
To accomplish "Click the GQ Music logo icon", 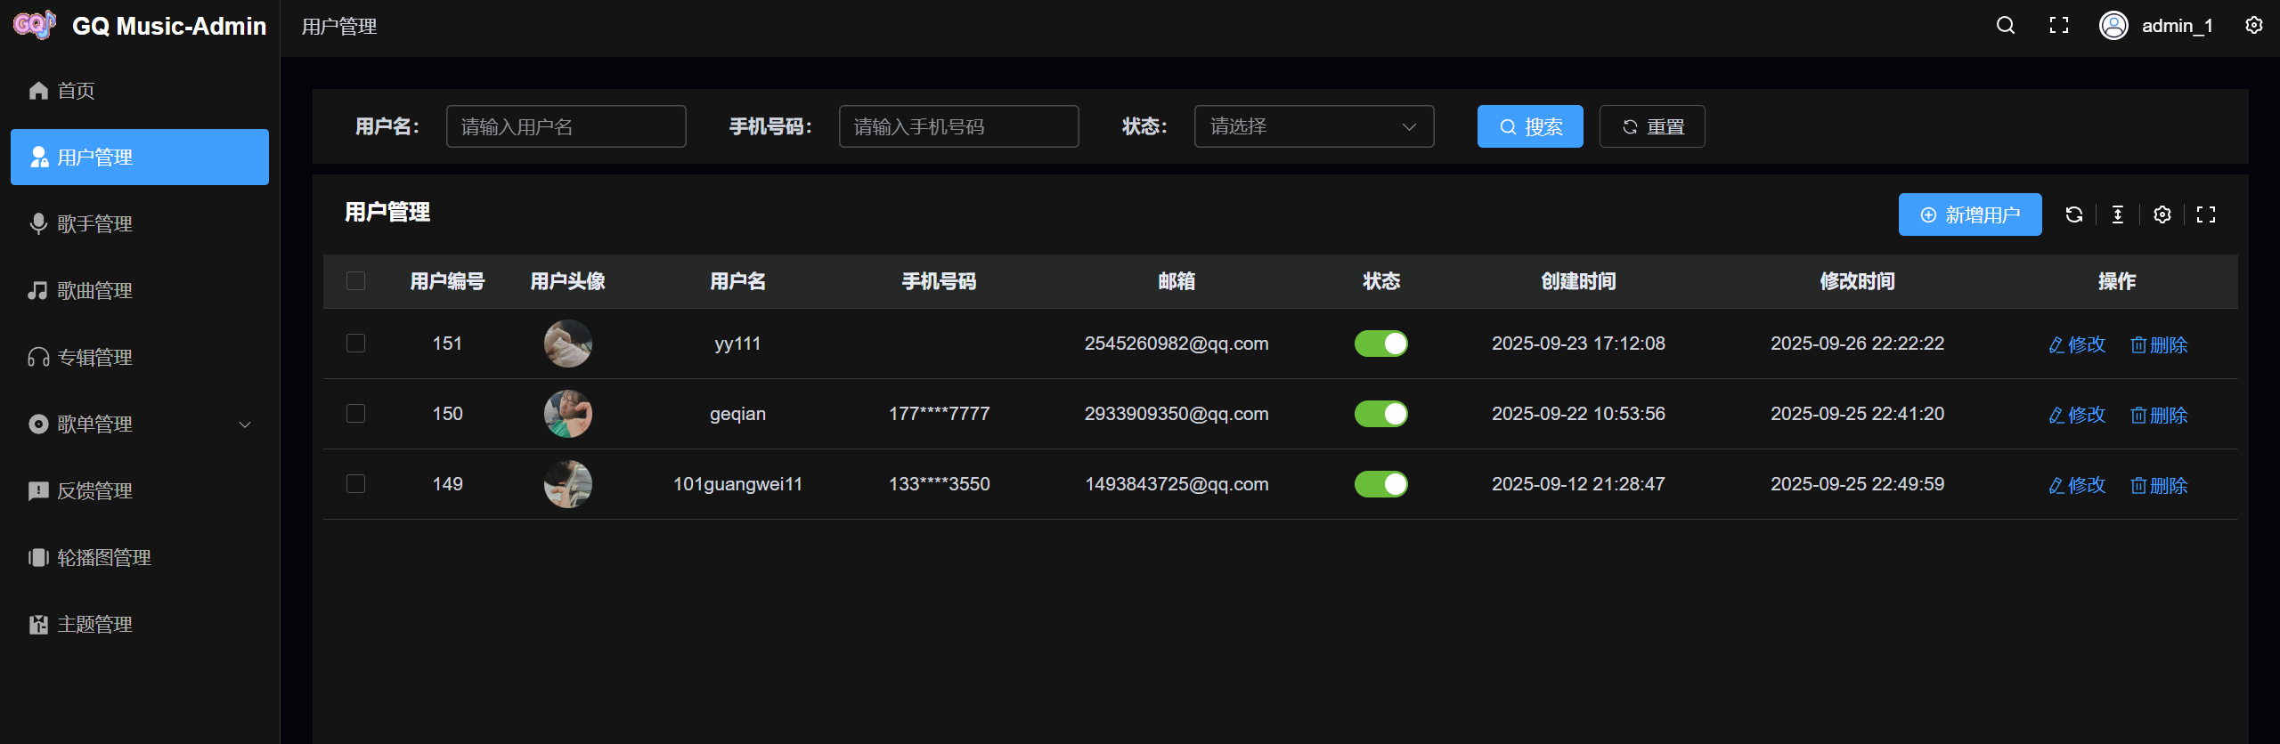I will [x=35, y=25].
